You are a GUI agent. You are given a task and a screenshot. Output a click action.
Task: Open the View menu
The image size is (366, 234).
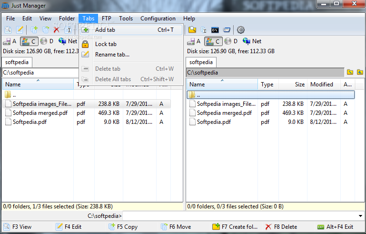tap(45, 19)
